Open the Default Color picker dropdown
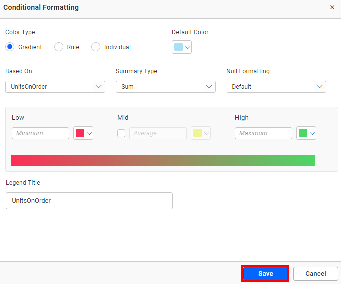Viewport: 341px width, 284px height. click(182, 47)
